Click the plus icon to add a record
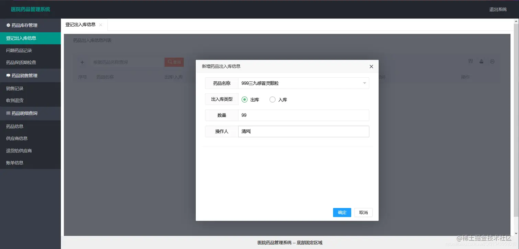 coord(82,62)
